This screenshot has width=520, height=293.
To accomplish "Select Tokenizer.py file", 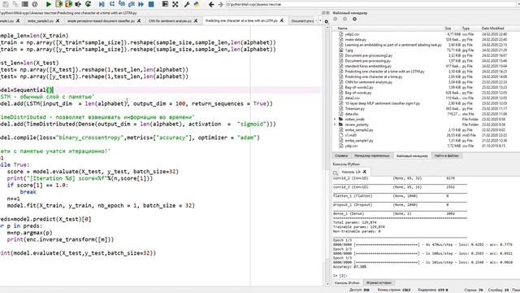I will click(354, 108).
